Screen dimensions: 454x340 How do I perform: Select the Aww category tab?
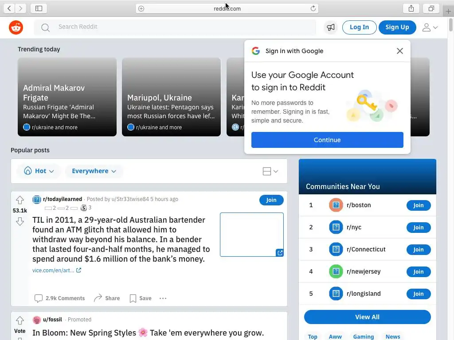335,336
